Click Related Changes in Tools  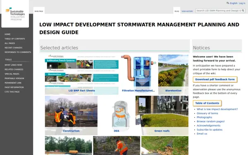(x=14, y=69)
